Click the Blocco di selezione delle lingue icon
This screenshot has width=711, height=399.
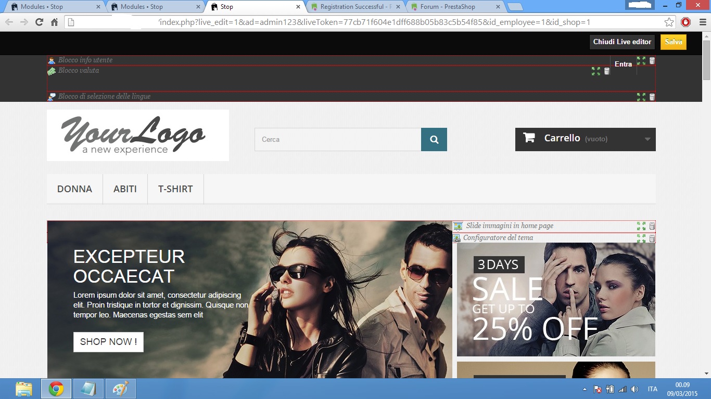pyautogui.click(x=52, y=97)
